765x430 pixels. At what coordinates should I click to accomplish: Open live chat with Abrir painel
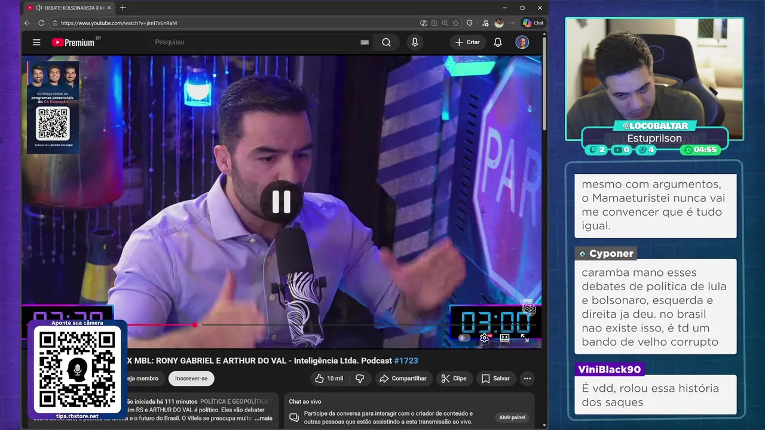[x=512, y=417]
